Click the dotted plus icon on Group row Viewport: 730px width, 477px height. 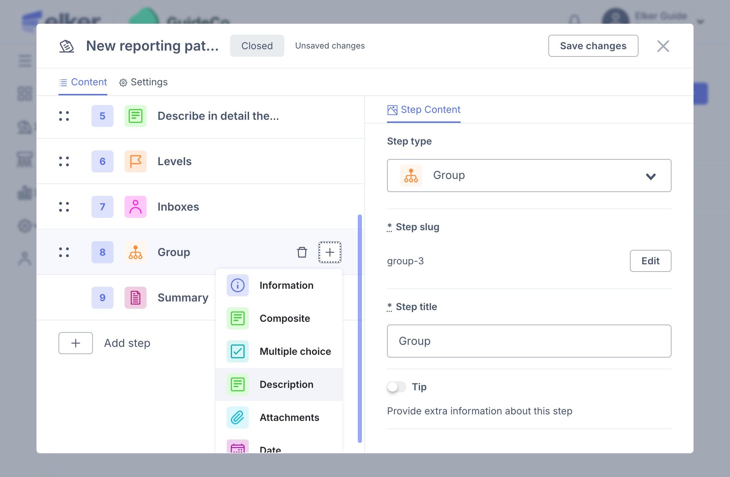pyautogui.click(x=330, y=252)
